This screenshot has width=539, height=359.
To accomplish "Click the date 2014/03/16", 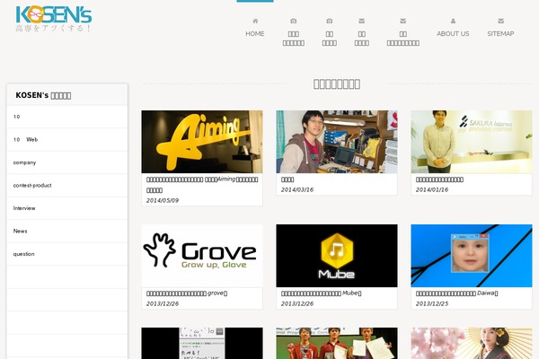I will [297, 189].
